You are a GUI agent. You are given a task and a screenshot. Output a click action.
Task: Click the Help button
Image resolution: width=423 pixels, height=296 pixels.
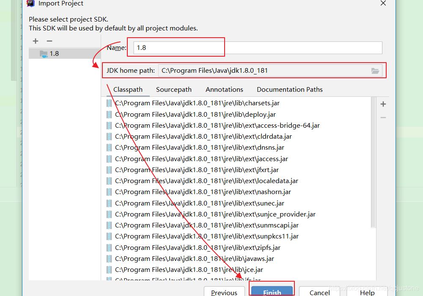click(367, 292)
